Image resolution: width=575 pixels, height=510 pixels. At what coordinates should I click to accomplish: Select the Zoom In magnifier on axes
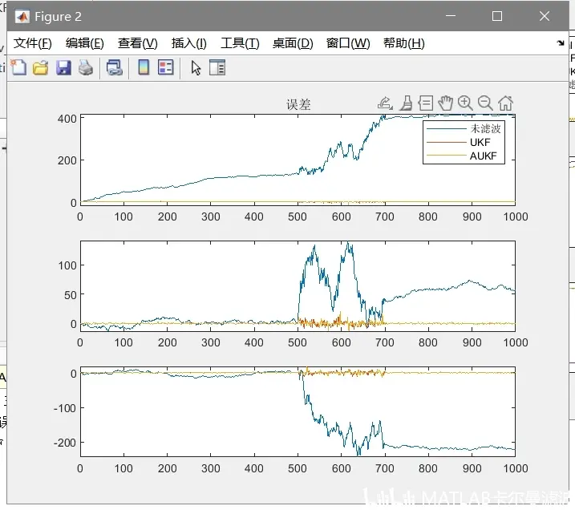point(465,103)
